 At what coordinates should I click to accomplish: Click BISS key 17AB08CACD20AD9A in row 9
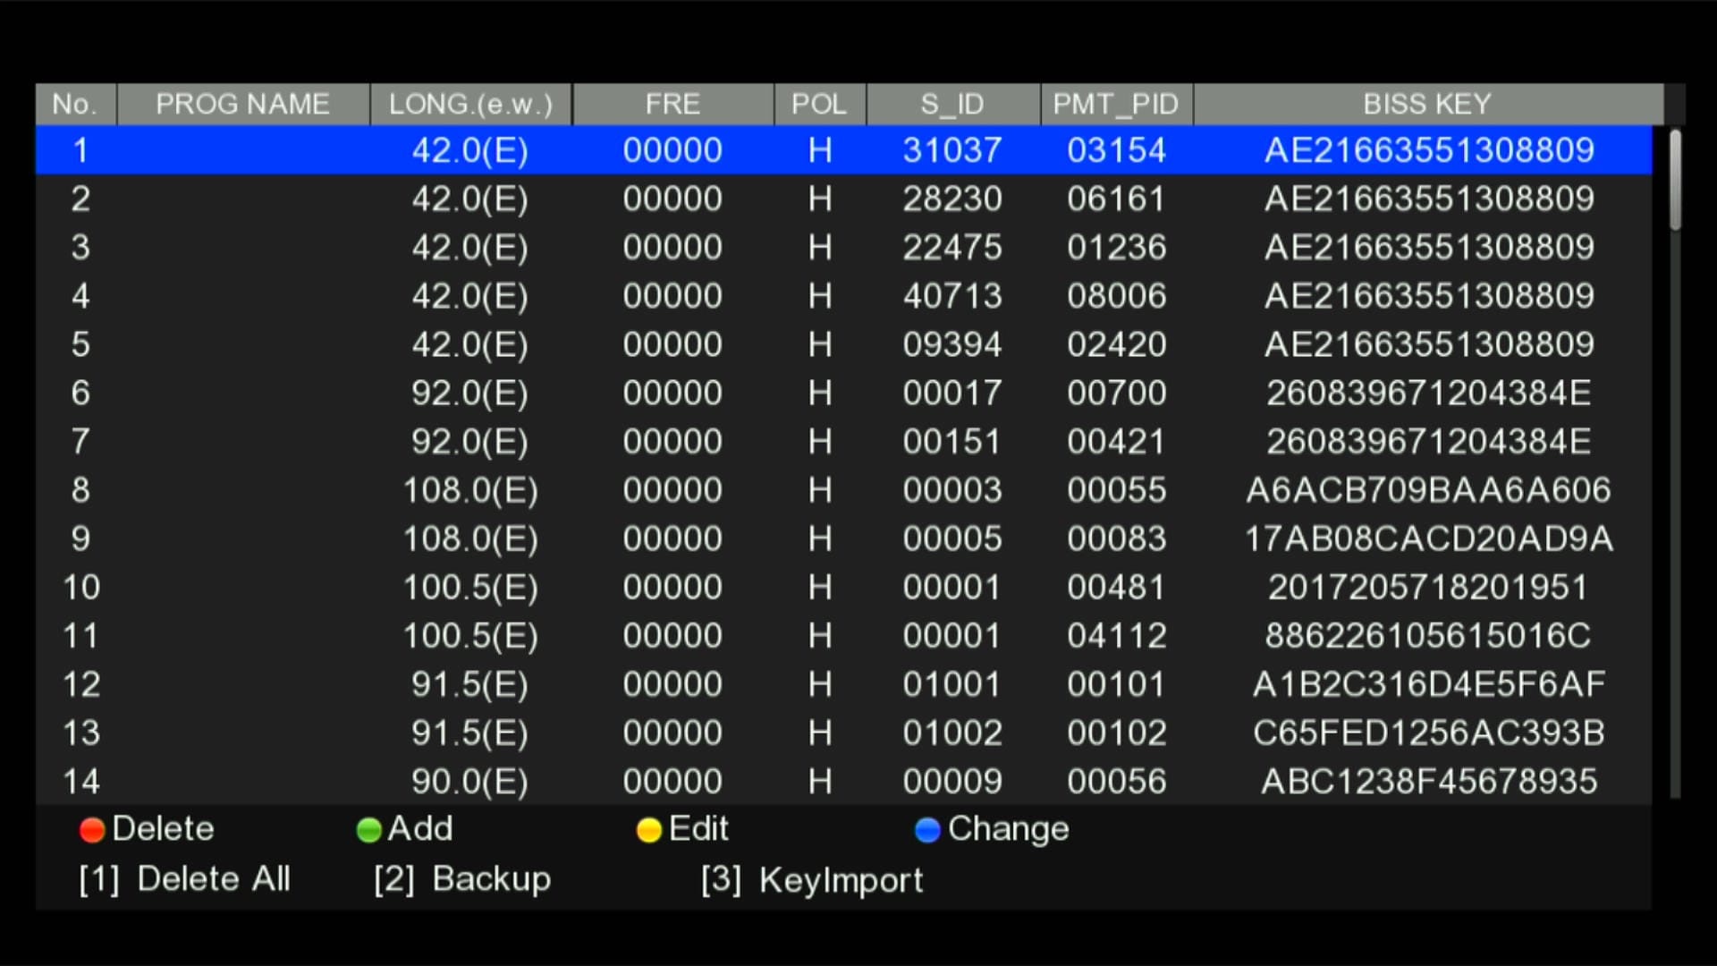(x=1427, y=538)
